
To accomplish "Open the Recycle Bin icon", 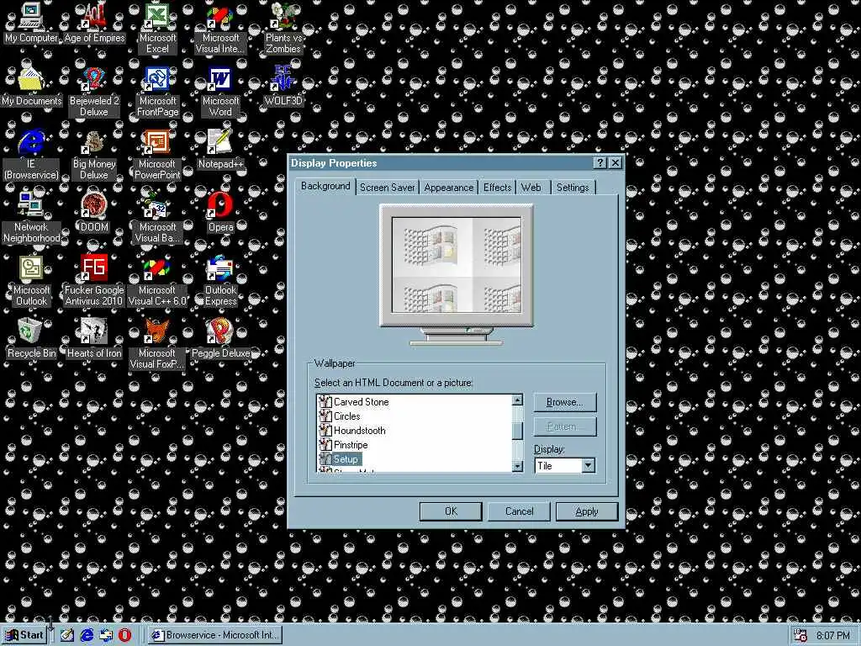I will [x=31, y=339].
